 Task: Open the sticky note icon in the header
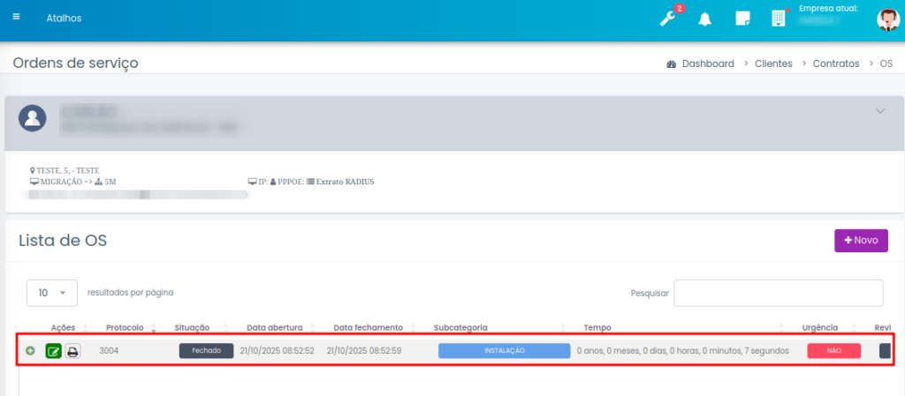tap(742, 19)
